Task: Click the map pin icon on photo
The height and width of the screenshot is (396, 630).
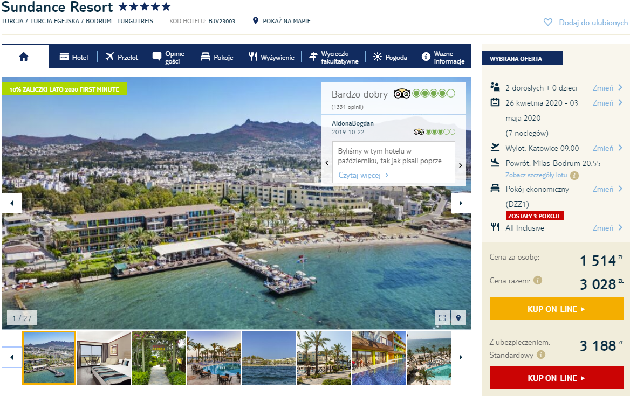Action: point(458,318)
